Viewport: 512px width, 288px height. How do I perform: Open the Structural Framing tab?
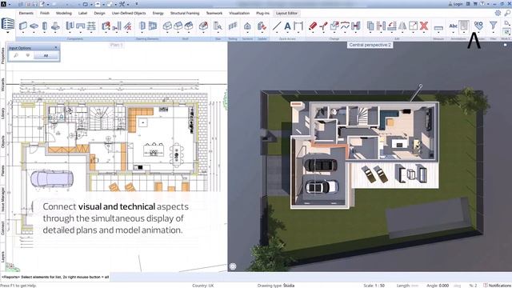pos(185,13)
